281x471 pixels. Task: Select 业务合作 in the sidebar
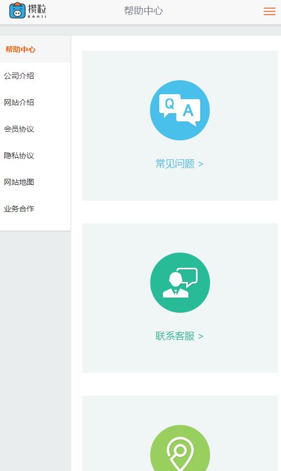(19, 209)
